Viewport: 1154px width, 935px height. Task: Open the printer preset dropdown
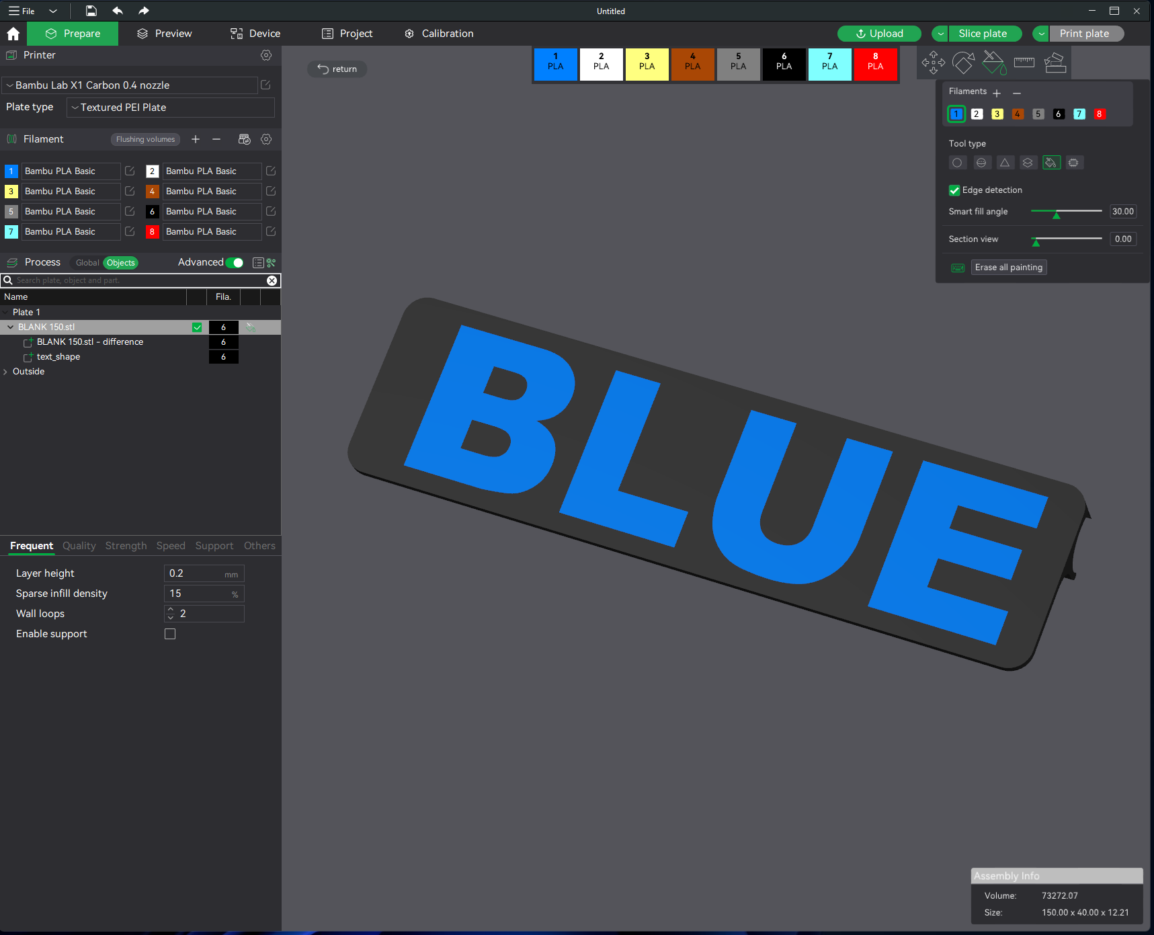tap(130, 85)
